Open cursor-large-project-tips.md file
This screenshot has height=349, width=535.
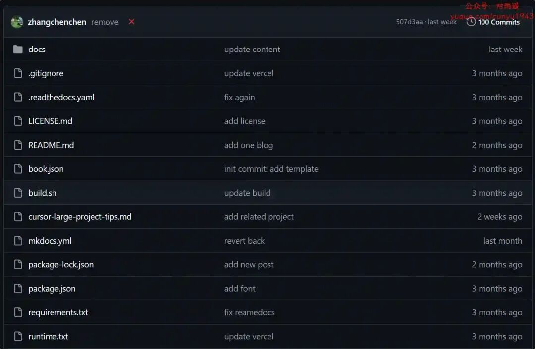click(80, 217)
